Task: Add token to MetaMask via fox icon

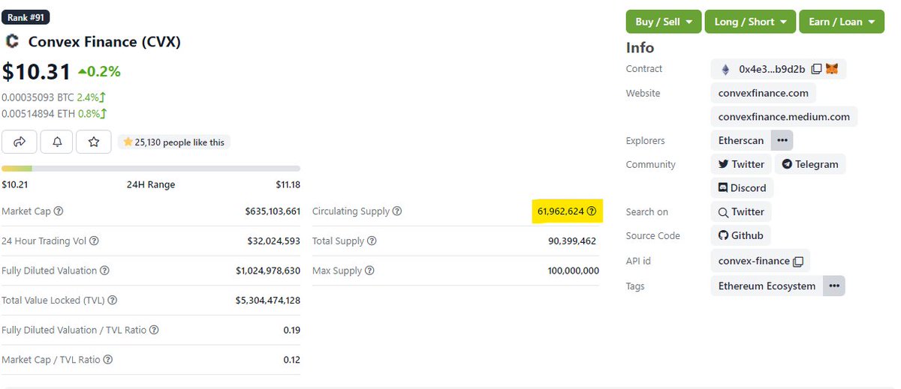Action: (x=832, y=69)
